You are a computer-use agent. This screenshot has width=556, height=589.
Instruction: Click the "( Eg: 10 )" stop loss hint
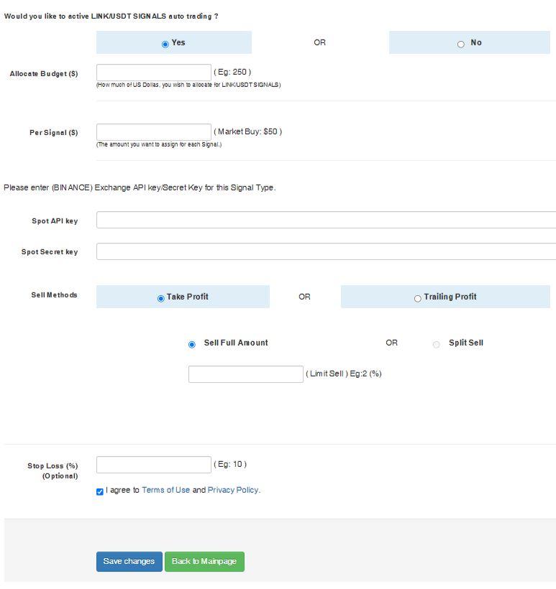230,464
